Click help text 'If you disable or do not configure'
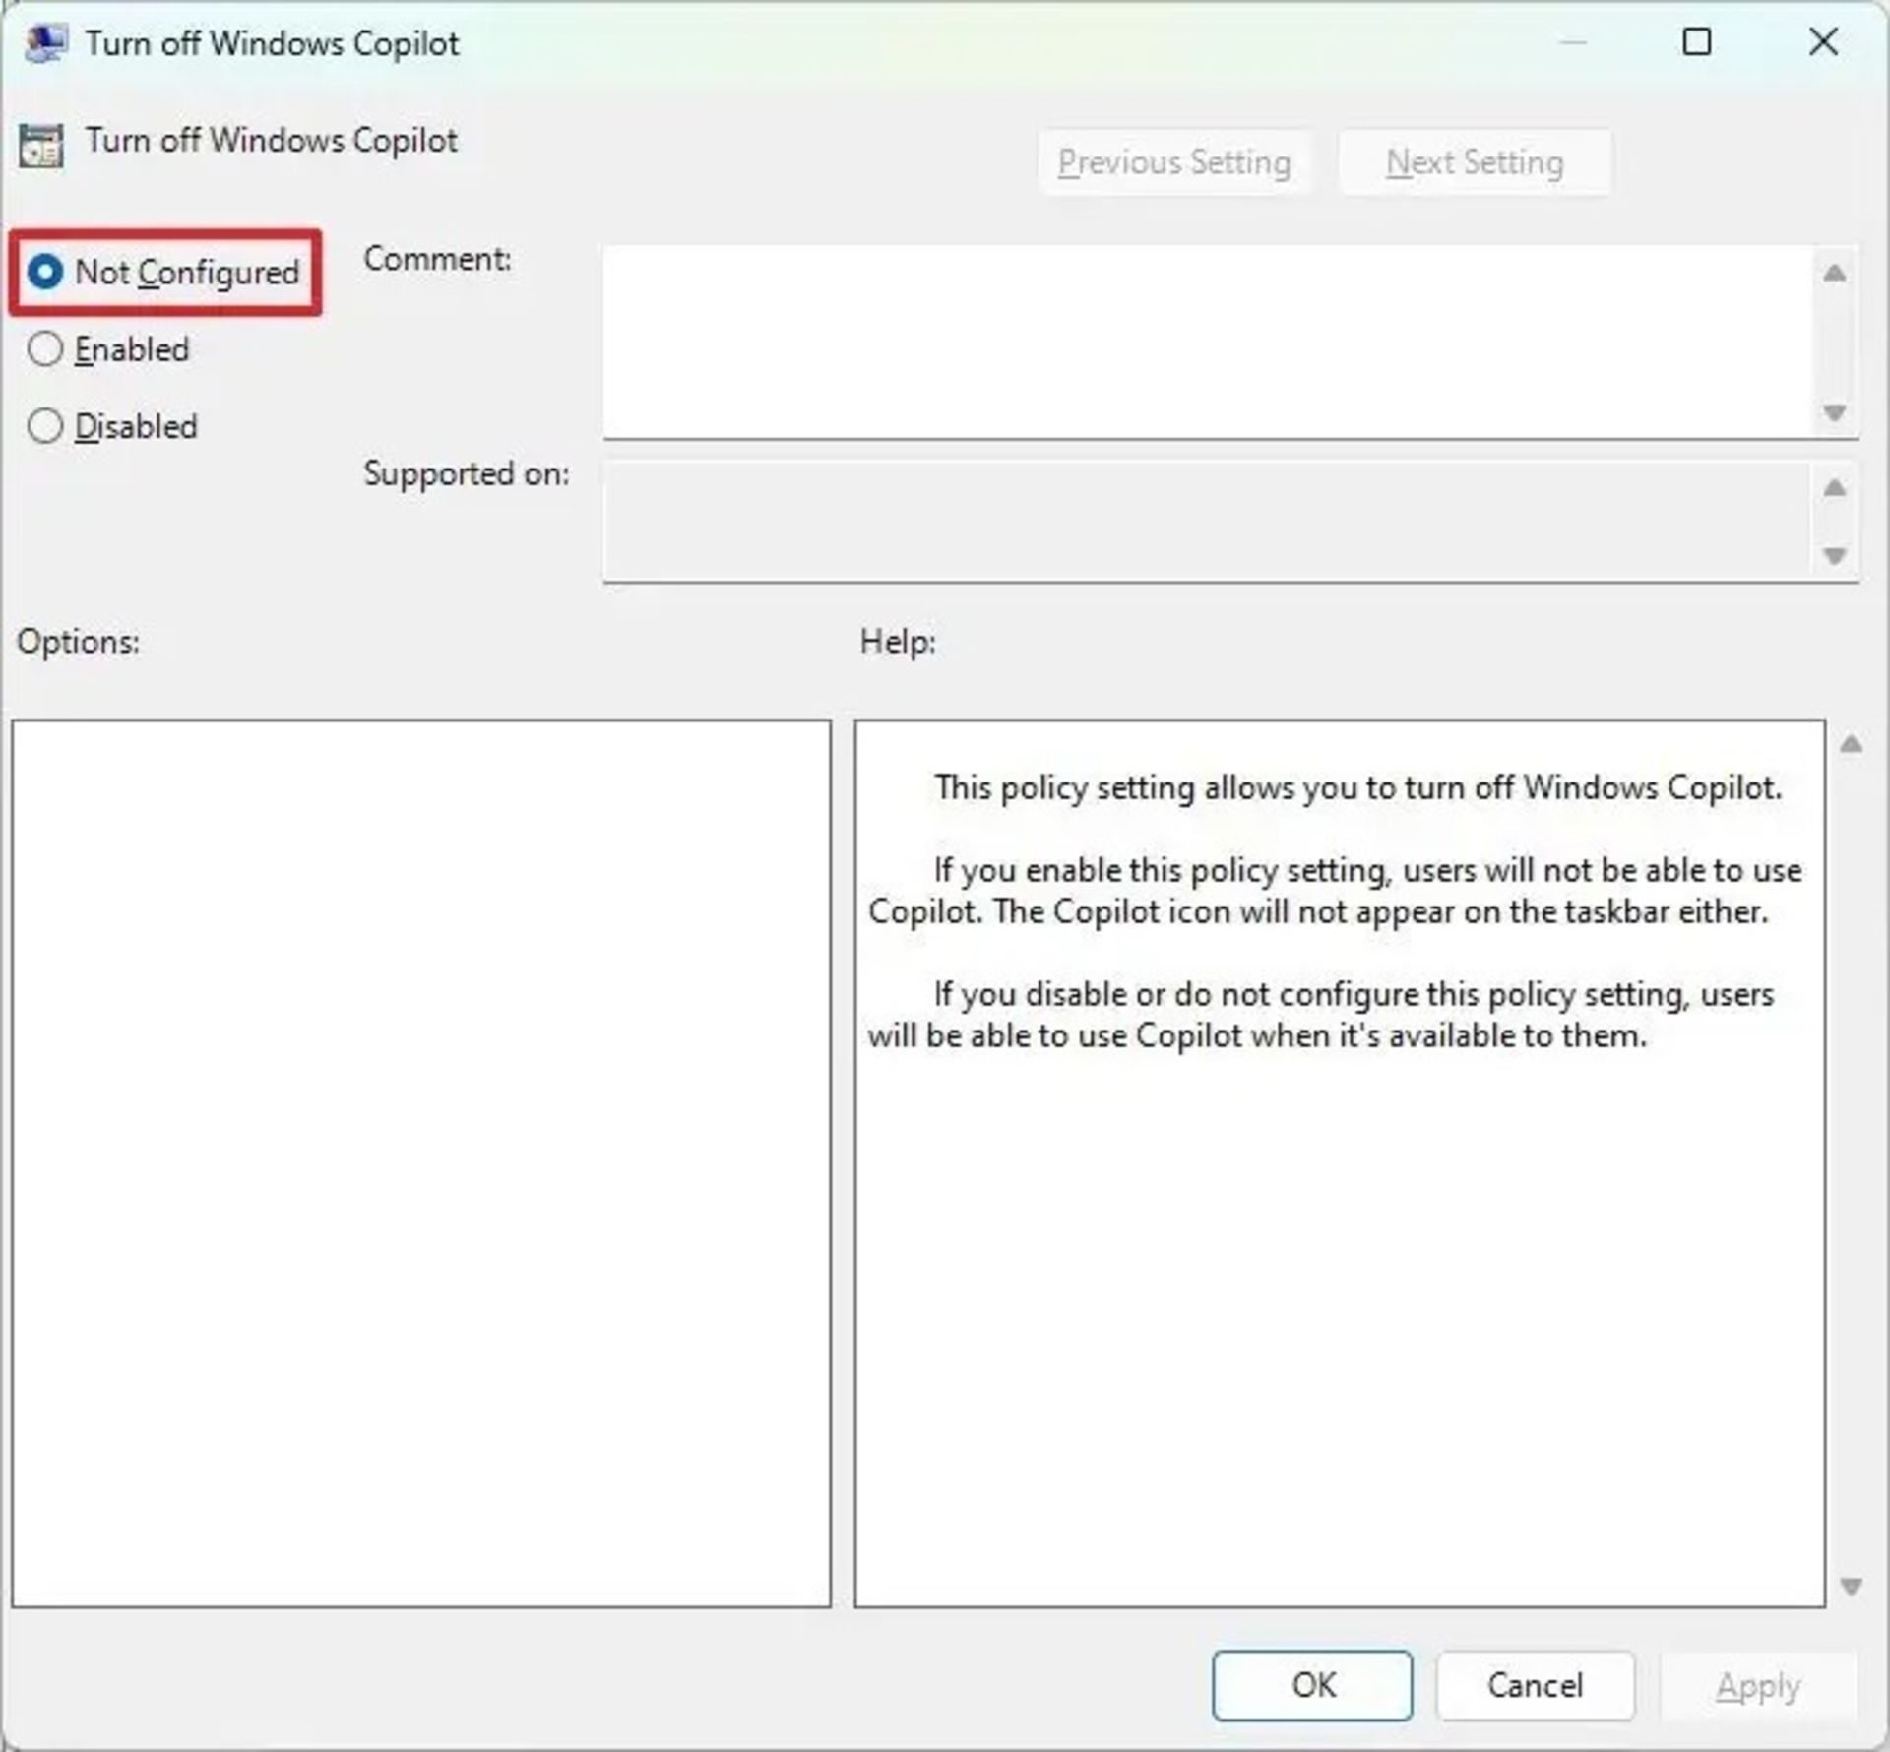Image resolution: width=1890 pixels, height=1752 pixels. [1320, 1015]
